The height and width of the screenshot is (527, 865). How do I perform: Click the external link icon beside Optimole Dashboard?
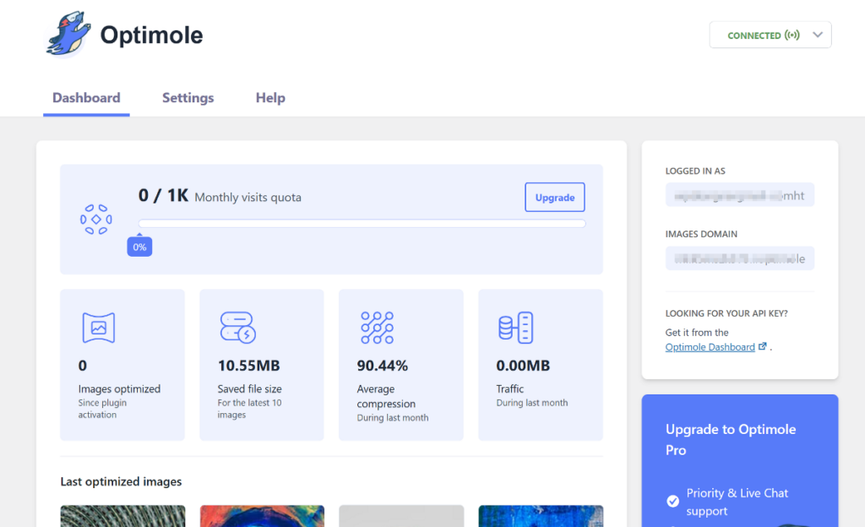(764, 346)
